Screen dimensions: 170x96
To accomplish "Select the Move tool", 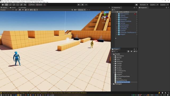I will click(x=6, y=5).
